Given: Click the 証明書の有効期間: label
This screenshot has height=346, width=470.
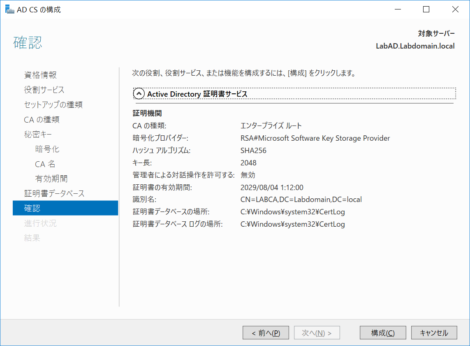Looking at the screenshot, I should point(162,187).
